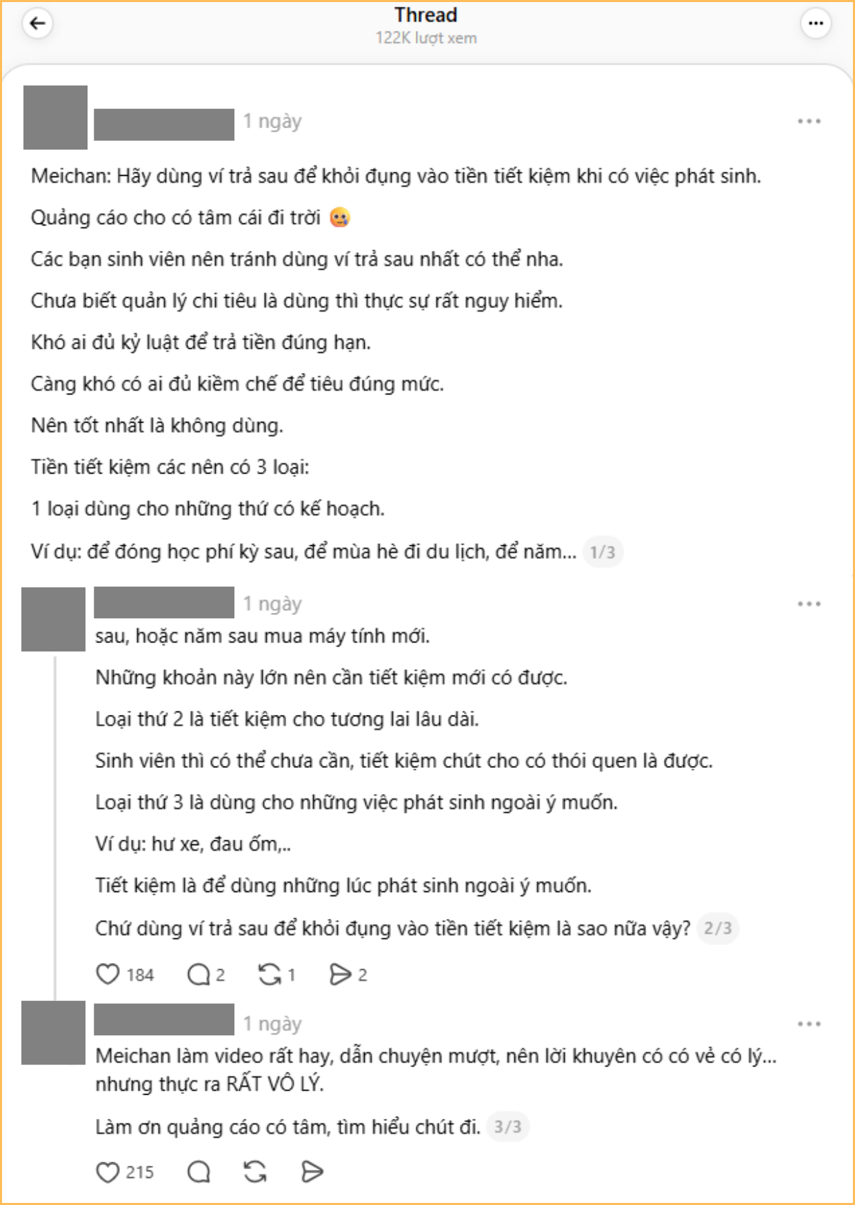
Task: Select the 1/3 page indicator badge
Action: pyautogui.click(x=602, y=551)
